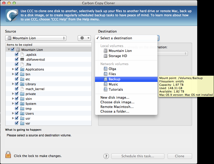Image resolution: width=214 pixels, height=164 pixels.
Task: Expand the private folder
Action: [13, 94]
